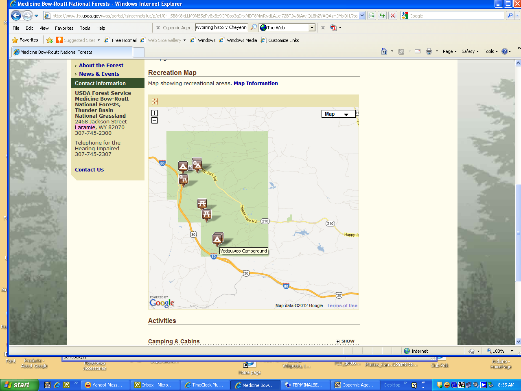Switch to Yahoo! Messenger taskbar button
This screenshot has height=391, width=521.
[105, 385]
